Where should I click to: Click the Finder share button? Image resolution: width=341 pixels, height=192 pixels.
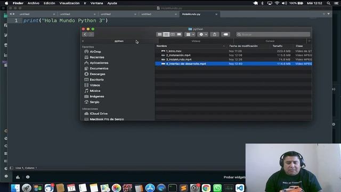click(x=215, y=34)
